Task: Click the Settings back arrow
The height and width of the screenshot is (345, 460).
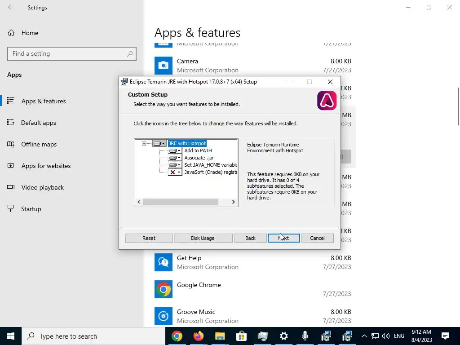Action: 11,7
